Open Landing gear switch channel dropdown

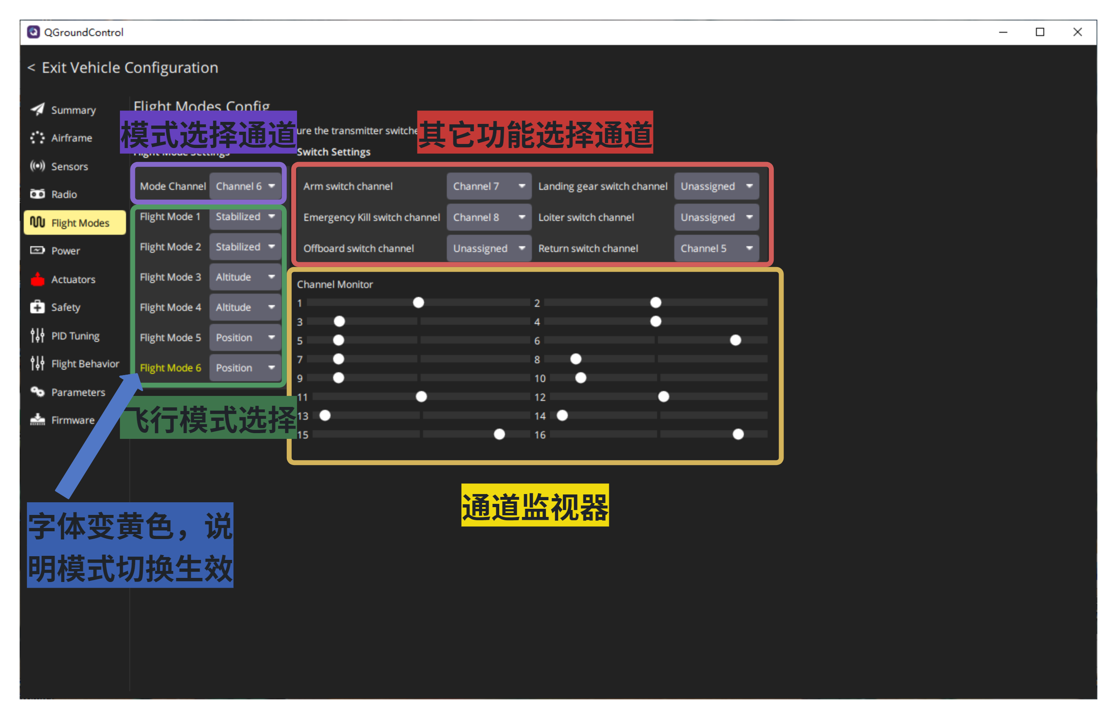(x=716, y=186)
